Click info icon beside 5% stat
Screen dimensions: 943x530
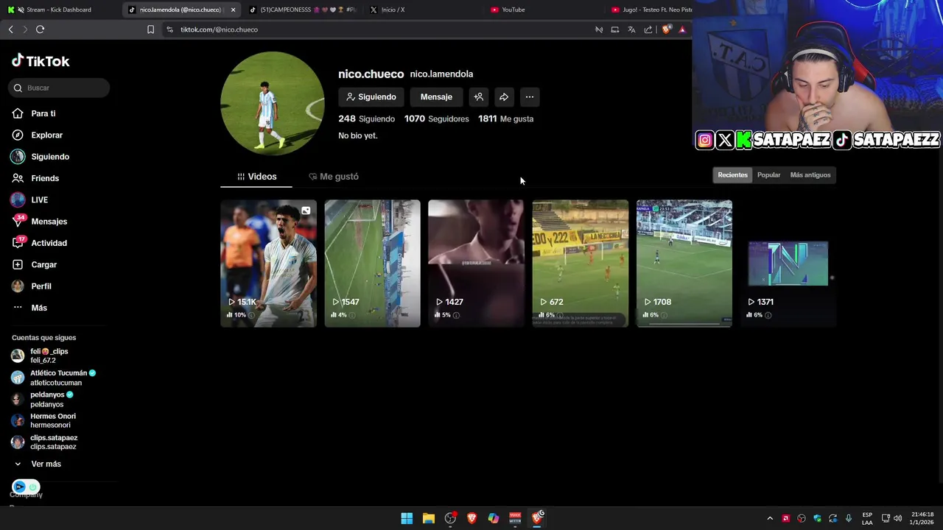coord(456,315)
